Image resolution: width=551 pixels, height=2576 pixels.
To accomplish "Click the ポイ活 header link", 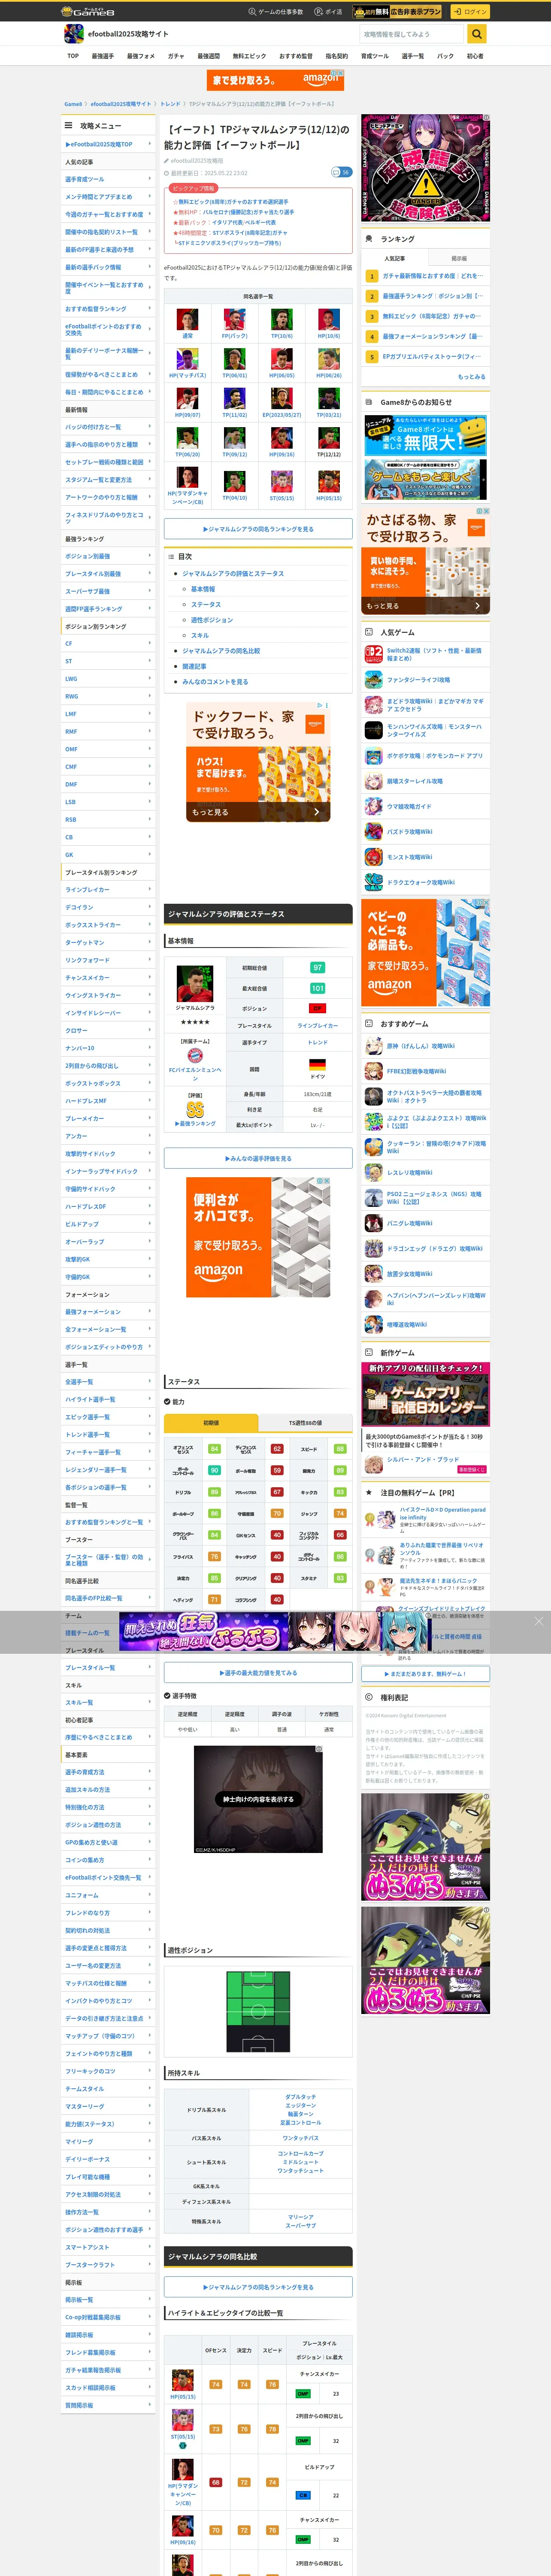I will point(328,12).
